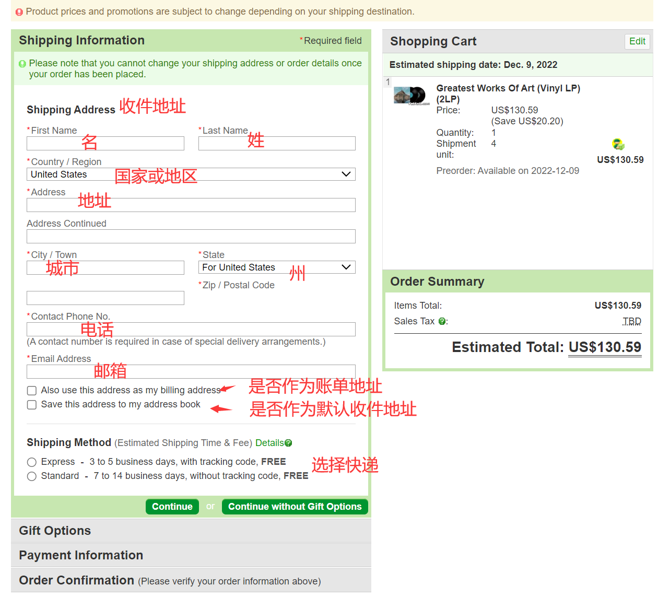Click the red warning icon in top notice
Viewport: 658px width, 609px height.
point(19,11)
